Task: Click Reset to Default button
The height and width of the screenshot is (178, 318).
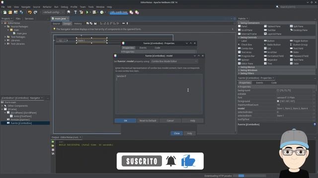Action: pyautogui.click(x=148, y=121)
